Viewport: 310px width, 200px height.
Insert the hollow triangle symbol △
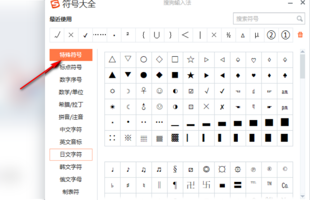click(x=112, y=59)
